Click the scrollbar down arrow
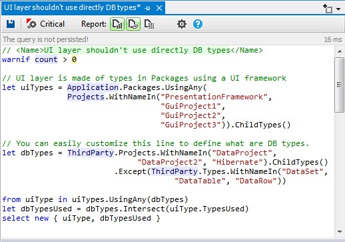345x242 pixels. pyautogui.click(x=340, y=231)
